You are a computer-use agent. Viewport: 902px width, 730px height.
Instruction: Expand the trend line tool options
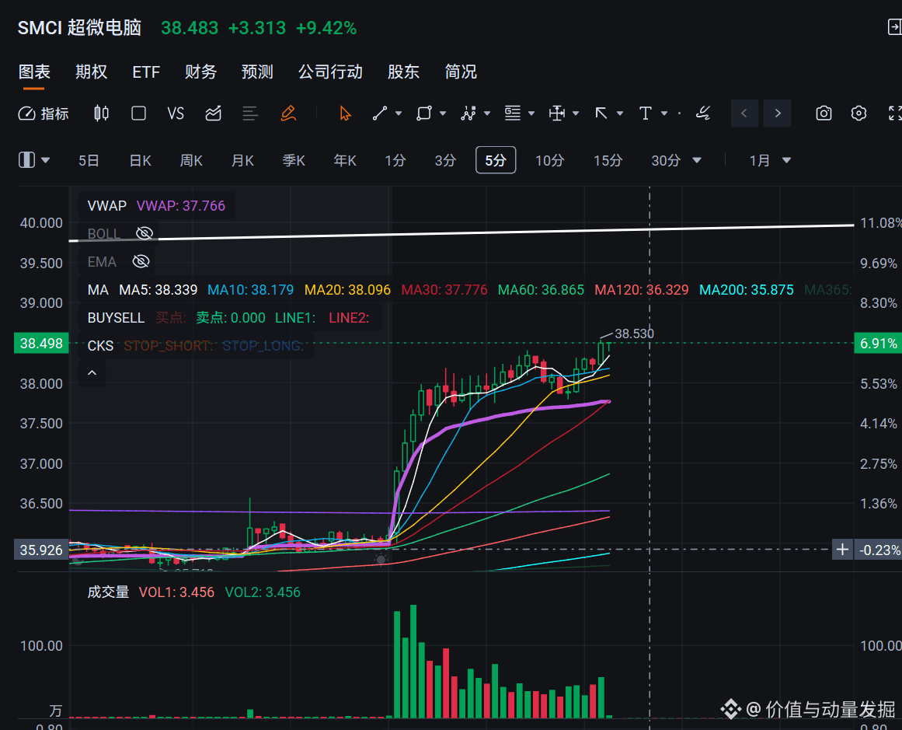pyautogui.click(x=399, y=114)
